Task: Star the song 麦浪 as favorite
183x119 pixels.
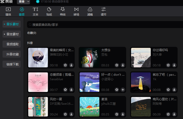Action: (117, 114)
